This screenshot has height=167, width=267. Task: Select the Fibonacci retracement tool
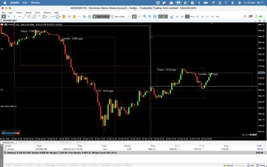34,17
